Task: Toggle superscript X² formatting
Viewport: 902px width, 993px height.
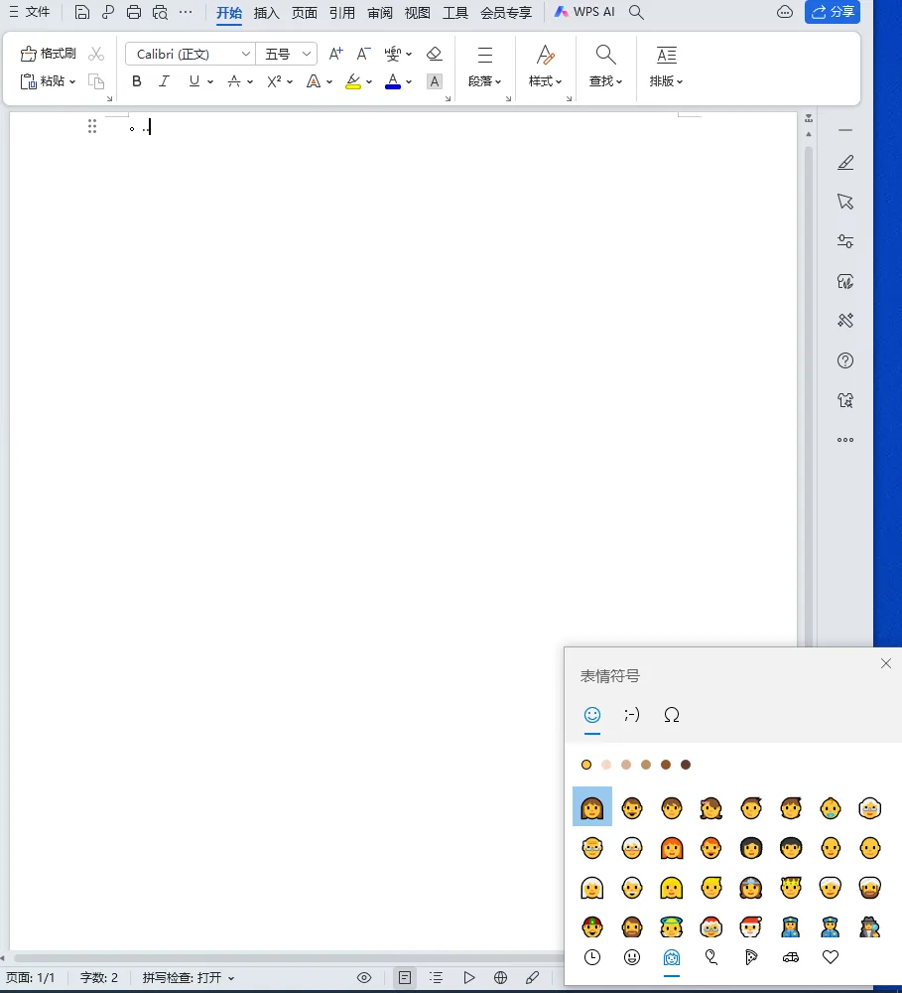Action: tap(274, 81)
